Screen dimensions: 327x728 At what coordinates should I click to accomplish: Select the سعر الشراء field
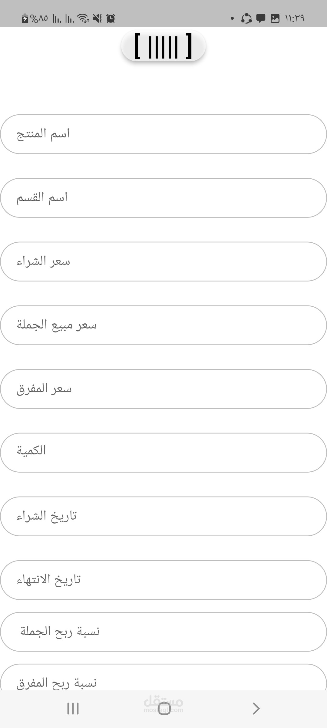[x=163, y=261]
